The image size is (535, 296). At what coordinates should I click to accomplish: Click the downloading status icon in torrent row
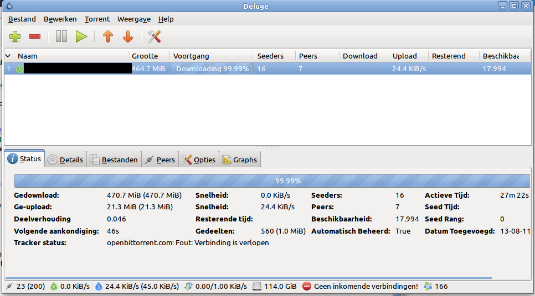(x=19, y=69)
